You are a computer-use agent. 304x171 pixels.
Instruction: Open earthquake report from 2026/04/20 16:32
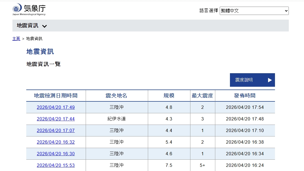click(56, 142)
